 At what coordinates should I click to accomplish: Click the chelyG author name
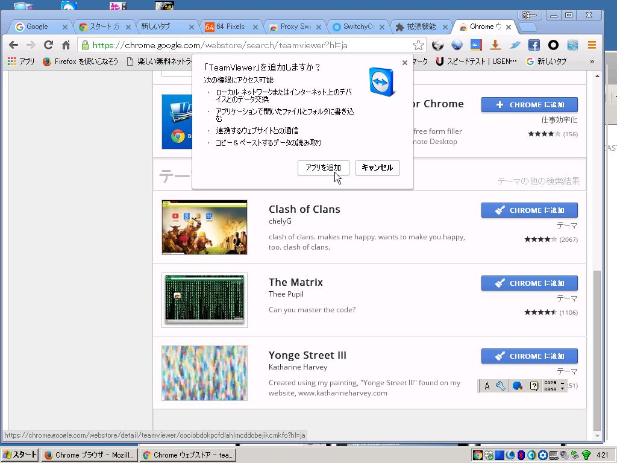[280, 221]
